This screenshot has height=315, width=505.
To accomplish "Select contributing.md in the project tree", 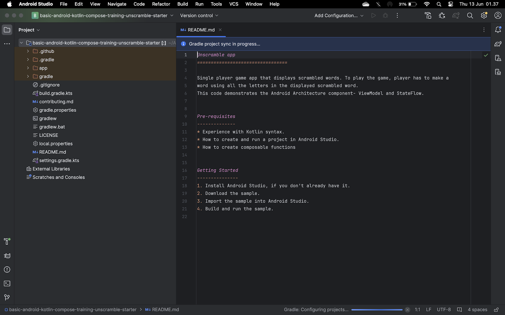I will click(56, 102).
